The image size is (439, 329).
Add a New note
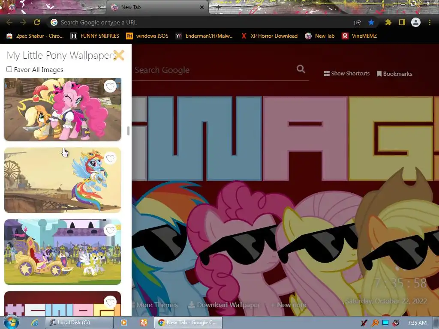pyautogui.click(x=289, y=305)
